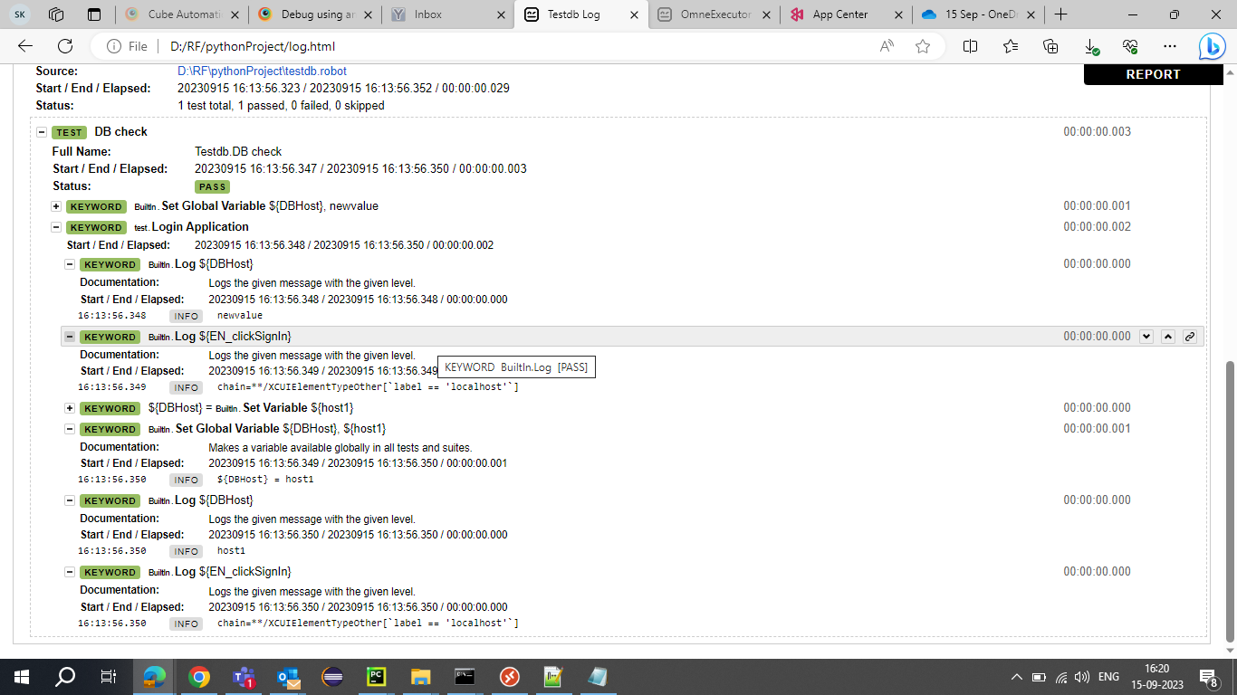
Task: Open the REPORT button at top right
Action: (x=1152, y=74)
